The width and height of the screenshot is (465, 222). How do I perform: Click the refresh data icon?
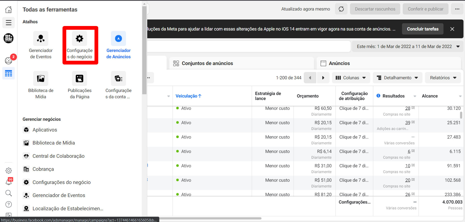click(341, 9)
